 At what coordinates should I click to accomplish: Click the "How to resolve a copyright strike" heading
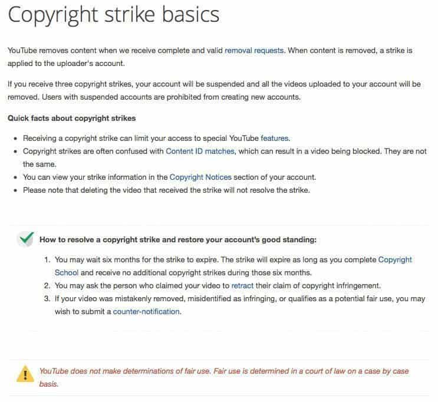coord(177,239)
